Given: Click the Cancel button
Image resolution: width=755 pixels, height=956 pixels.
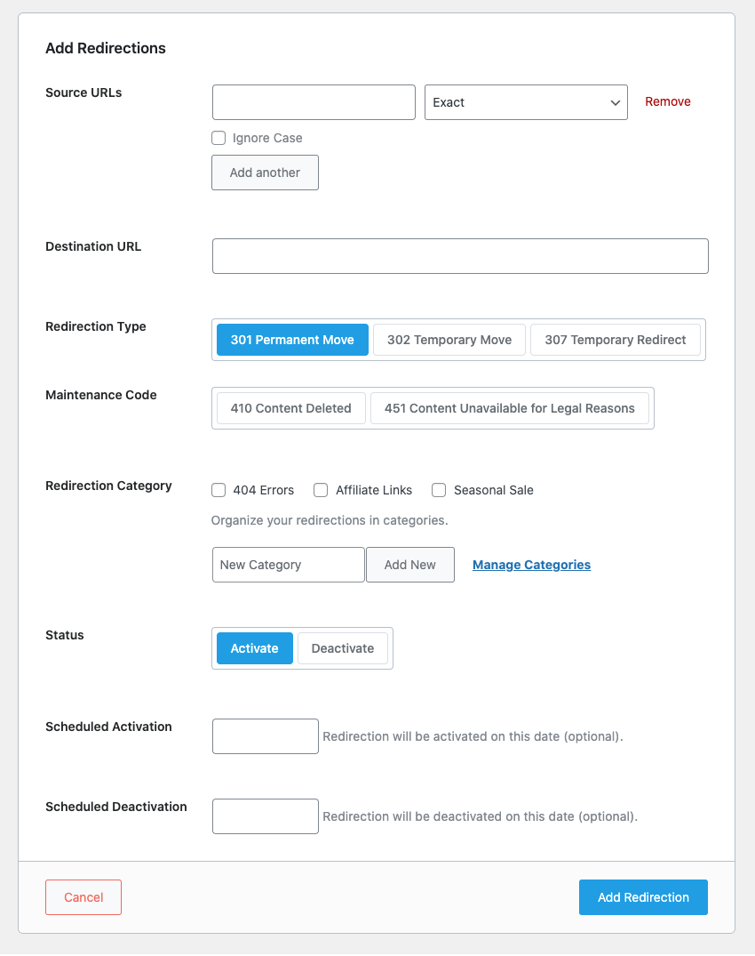Looking at the screenshot, I should [83, 897].
